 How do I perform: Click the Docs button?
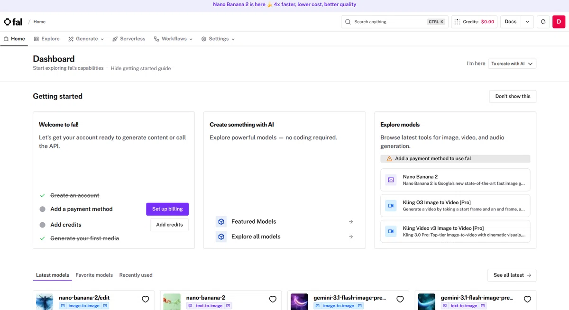pyautogui.click(x=511, y=22)
